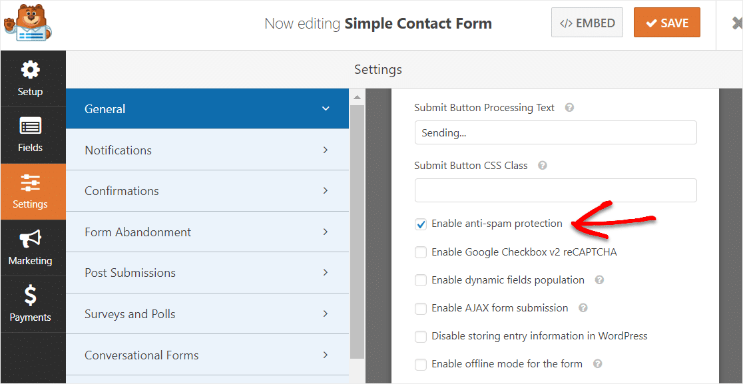This screenshot has width=743, height=384.
Task: Enable Google Checkbox v2 reCAPTCHA
Action: click(x=421, y=252)
